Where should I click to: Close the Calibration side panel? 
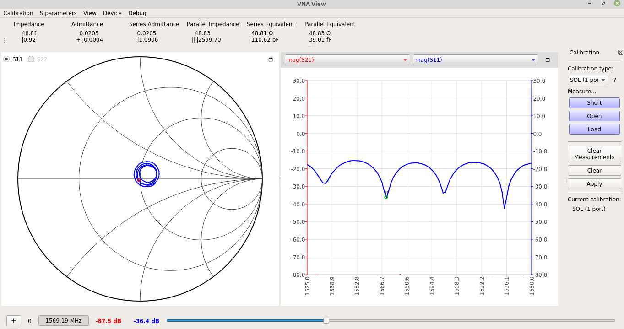[620, 53]
